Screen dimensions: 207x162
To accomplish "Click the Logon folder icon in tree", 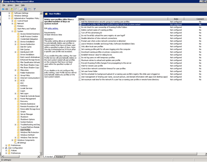I will [18, 91].
